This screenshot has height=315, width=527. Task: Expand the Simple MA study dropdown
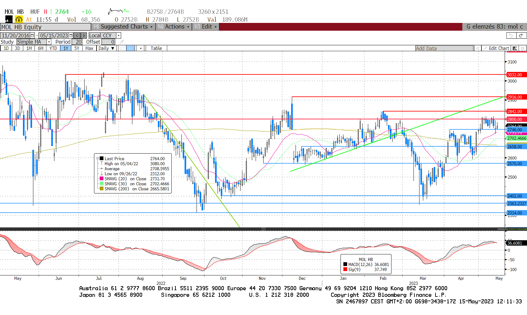[49, 42]
